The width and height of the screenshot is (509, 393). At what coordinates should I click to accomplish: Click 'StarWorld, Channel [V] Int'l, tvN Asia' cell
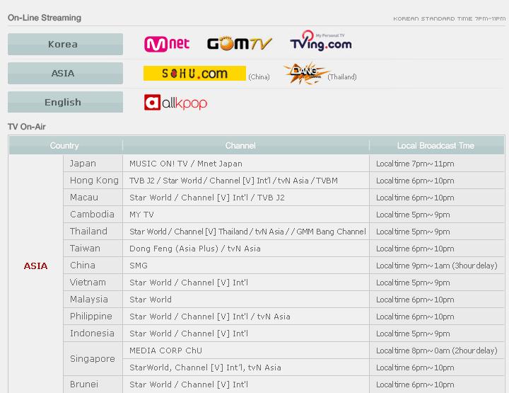pyautogui.click(x=246, y=368)
